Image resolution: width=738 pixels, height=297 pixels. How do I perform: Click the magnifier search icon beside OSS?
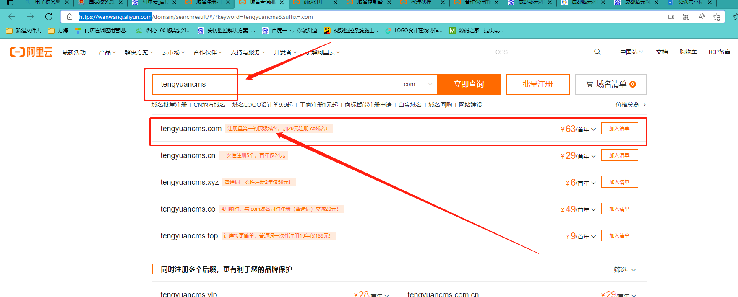point(597,52)
